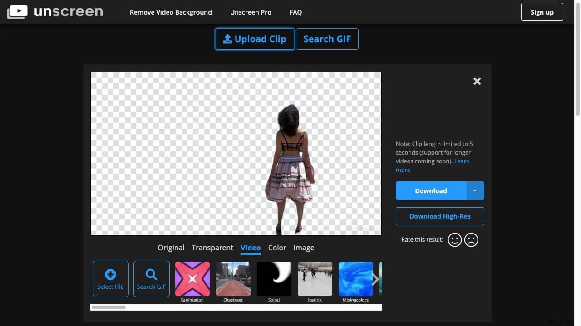Toggle to the Transparent result view
This screenshot has height=326, width=581.
point(212,248)
